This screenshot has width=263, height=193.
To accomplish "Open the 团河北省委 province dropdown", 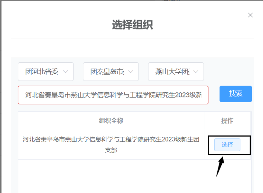I will click(x=42, y=72).
